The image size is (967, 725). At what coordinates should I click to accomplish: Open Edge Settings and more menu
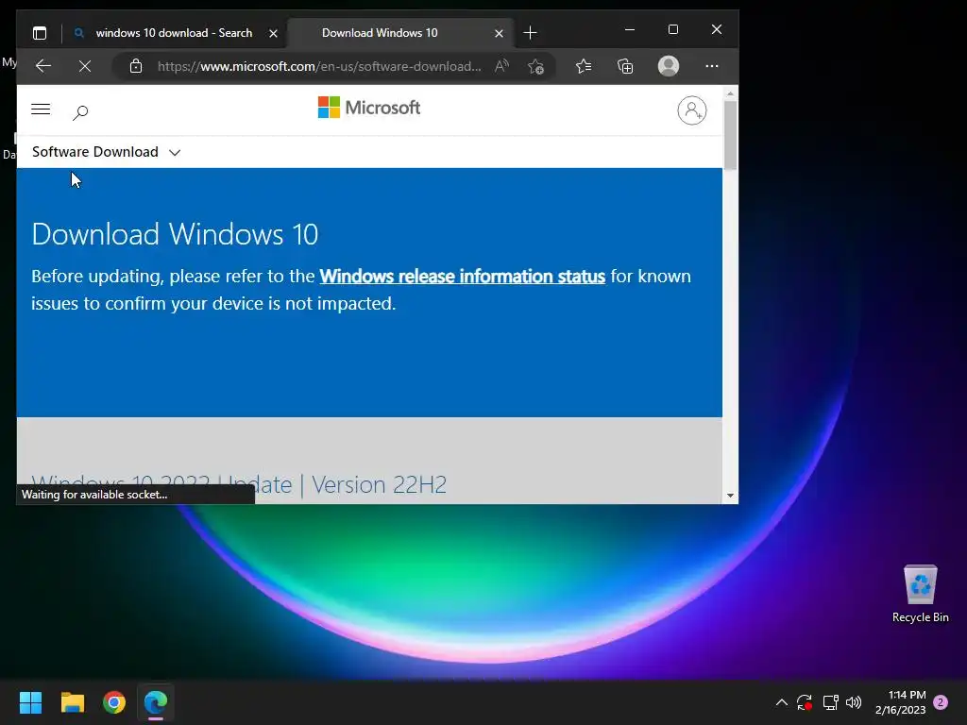point(712,66)
